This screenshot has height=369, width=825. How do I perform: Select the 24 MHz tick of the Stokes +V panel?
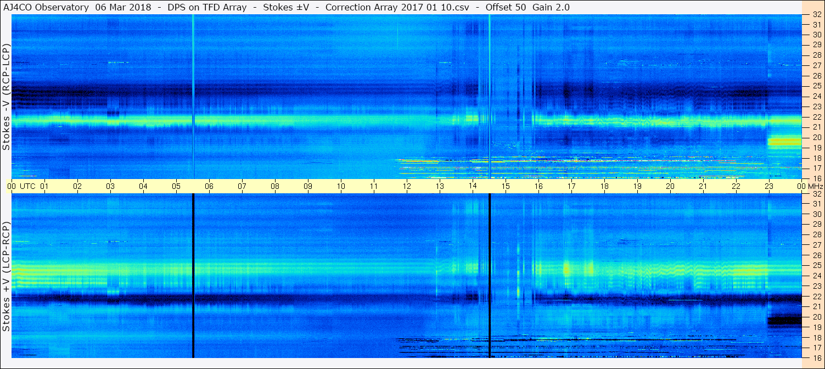[816, 276]
